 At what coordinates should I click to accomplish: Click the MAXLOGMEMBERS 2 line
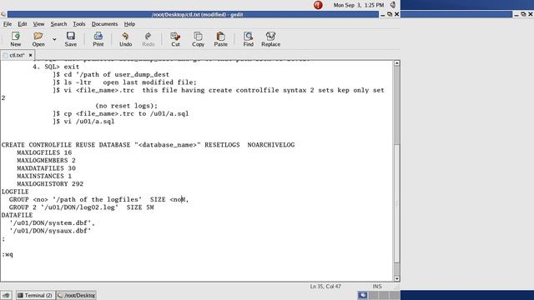pos(47,161)
